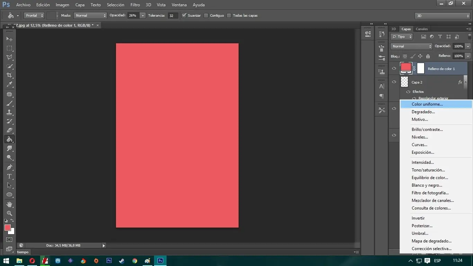
Task: Switch to the Canales tab
Action: tap(422, 29)
